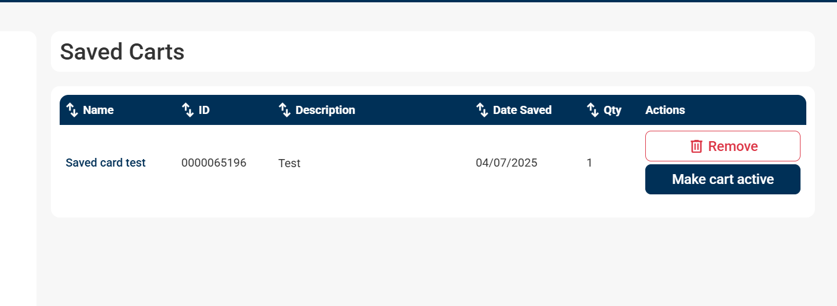Select the Description column header text
This screenshot has width=837, height=306.
point(325,110)
